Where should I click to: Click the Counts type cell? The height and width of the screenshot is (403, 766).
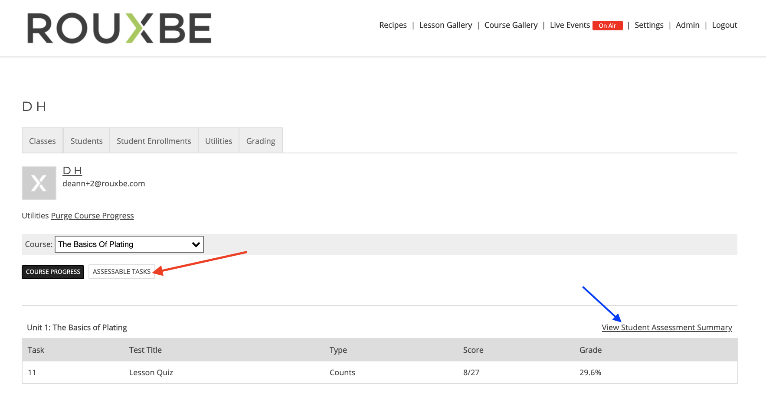[342, 373]
